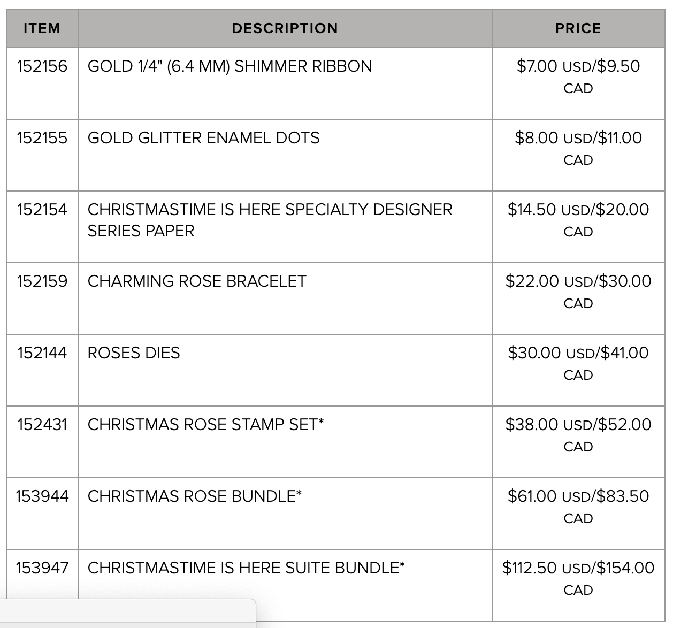Click Gold Glitter Enamel Dots description

click(204, 138)
